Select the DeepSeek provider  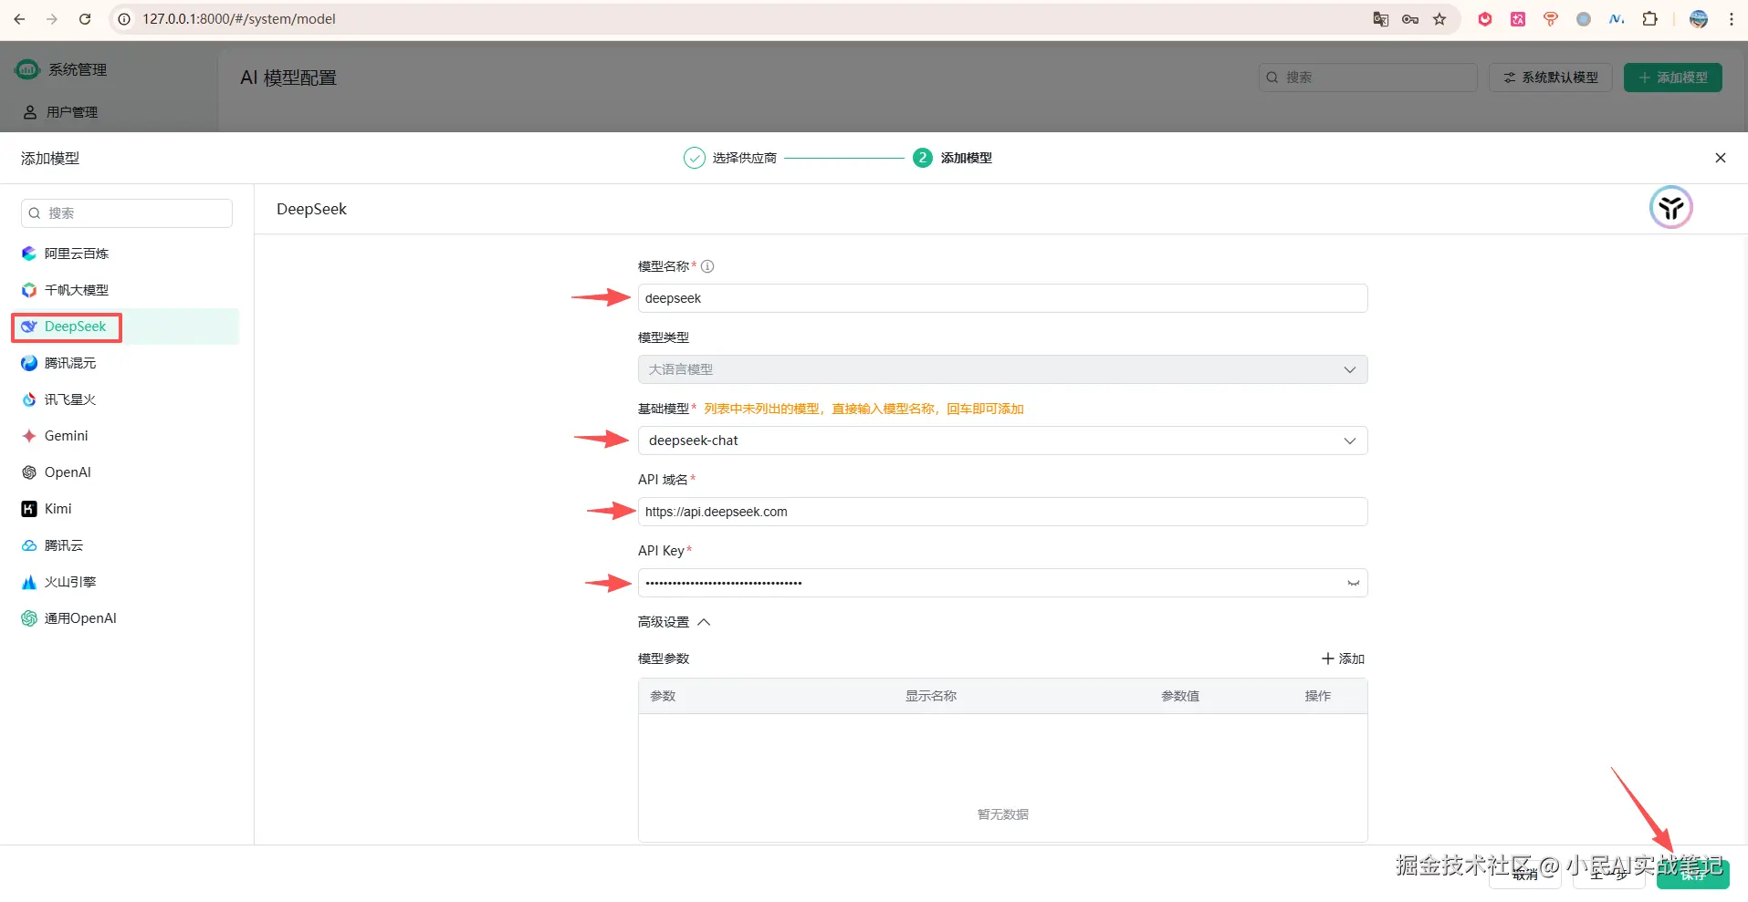pos(125,327)
